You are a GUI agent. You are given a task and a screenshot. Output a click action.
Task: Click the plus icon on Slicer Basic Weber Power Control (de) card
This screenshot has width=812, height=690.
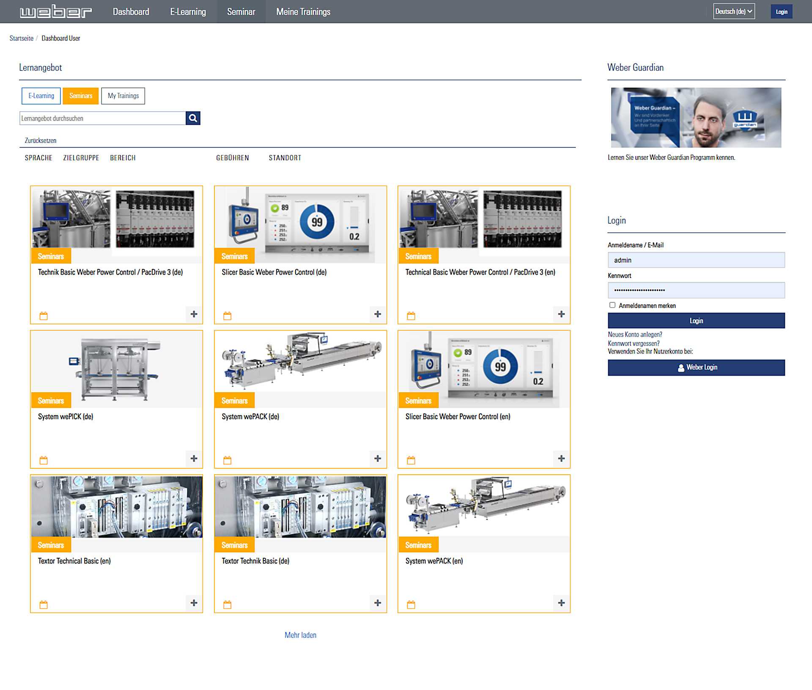pos(378,314)
